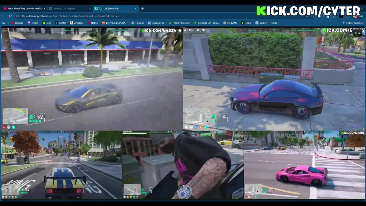The height and width of the screenshot is (206, 366).
Task: Open the imagesprod bookmark
Action: point(156,23)
